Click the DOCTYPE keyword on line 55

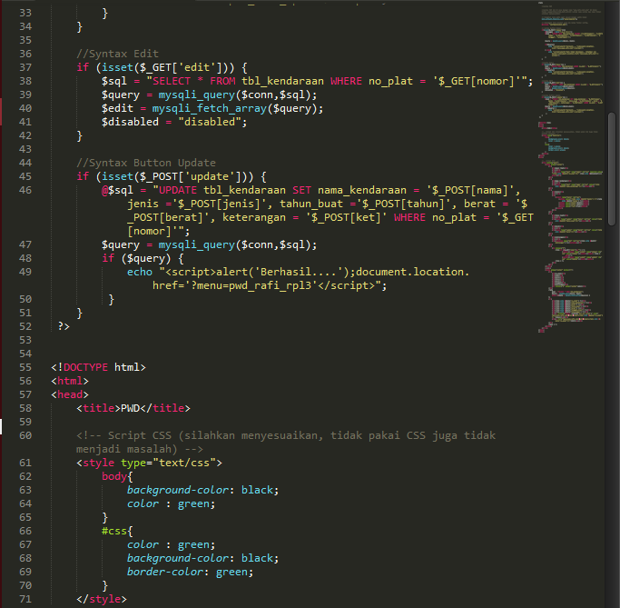click(x=86, y=367)
